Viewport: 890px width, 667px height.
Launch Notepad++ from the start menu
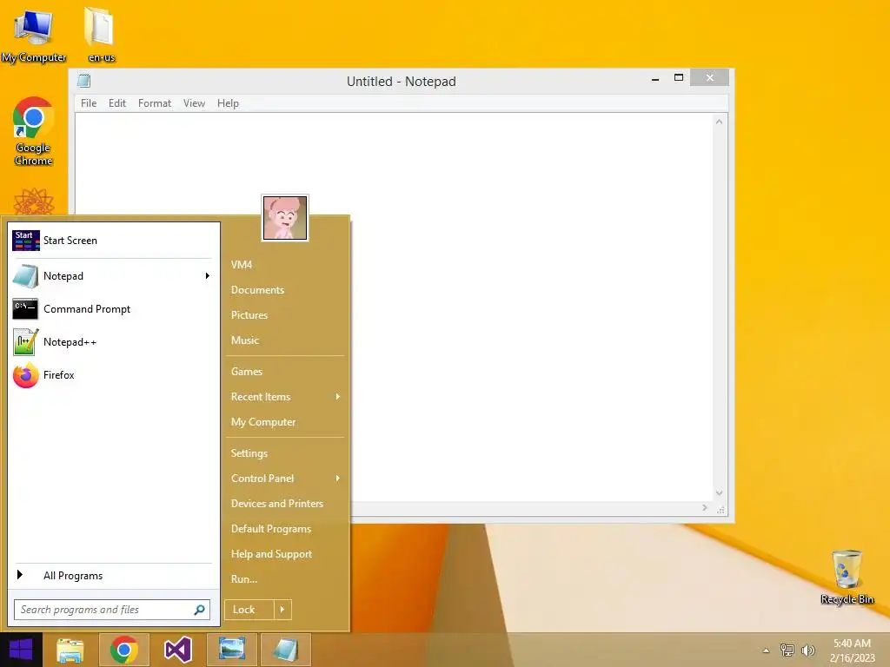point(114,342)
